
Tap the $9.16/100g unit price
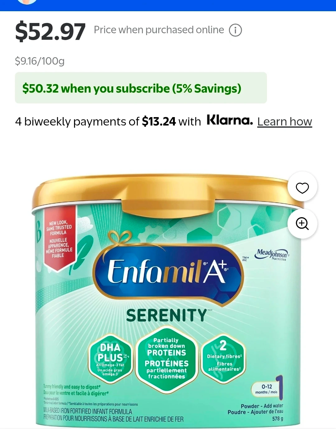40,61
